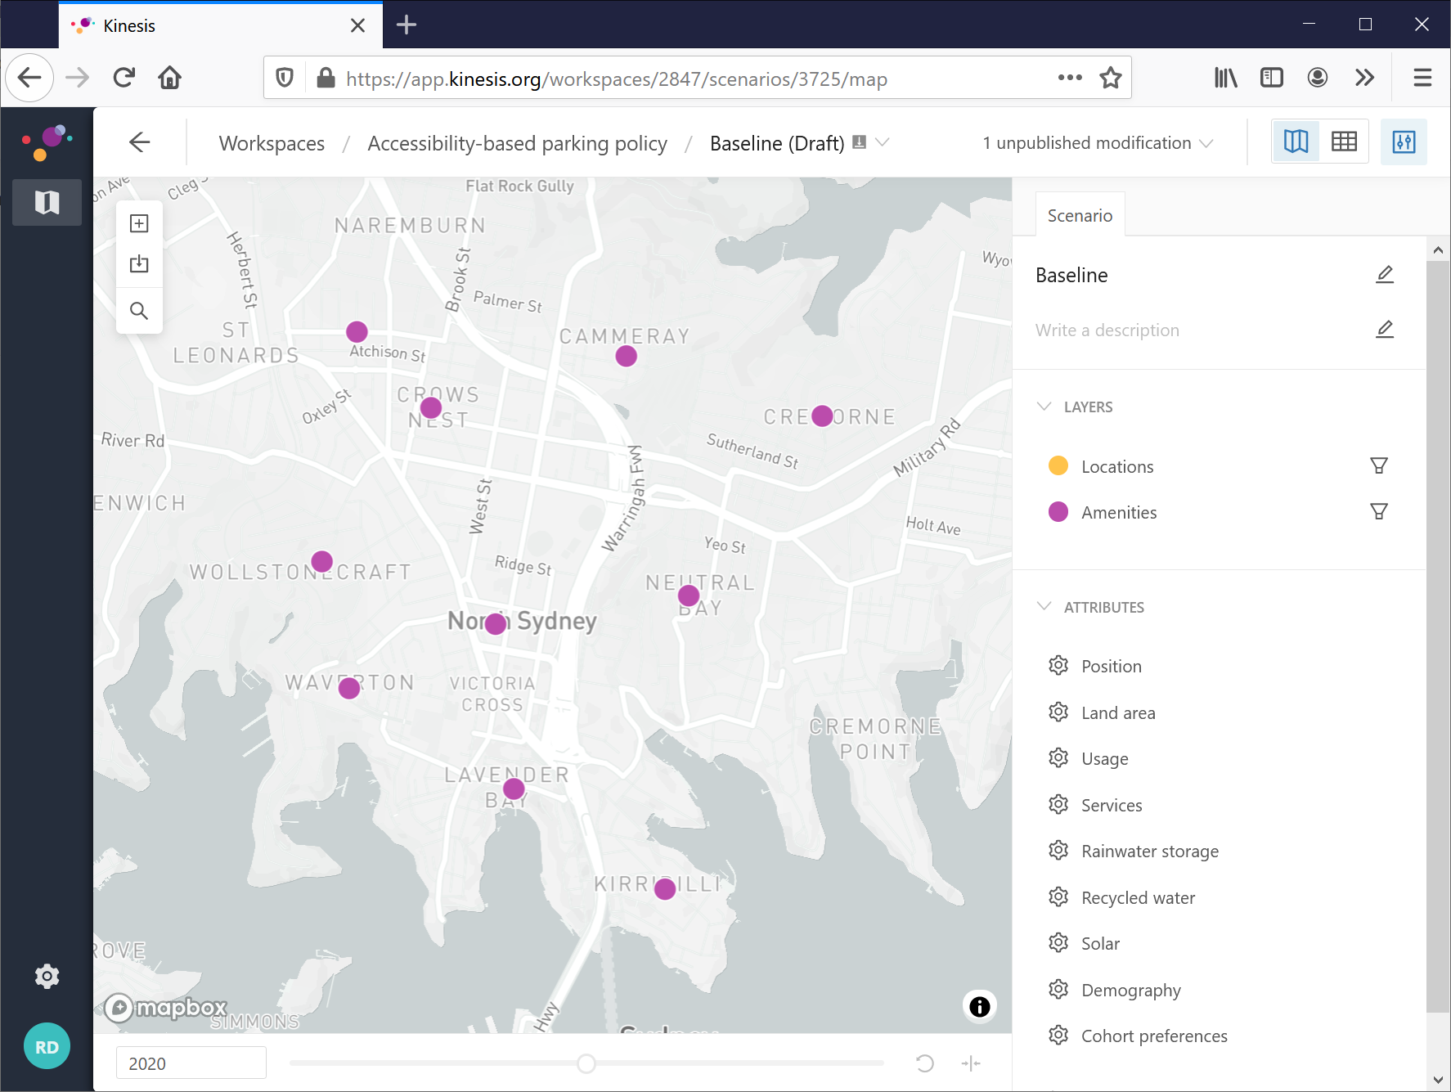1451x1092 pixels.
Task: Open browser library icon
Action: coord(1225,78)
